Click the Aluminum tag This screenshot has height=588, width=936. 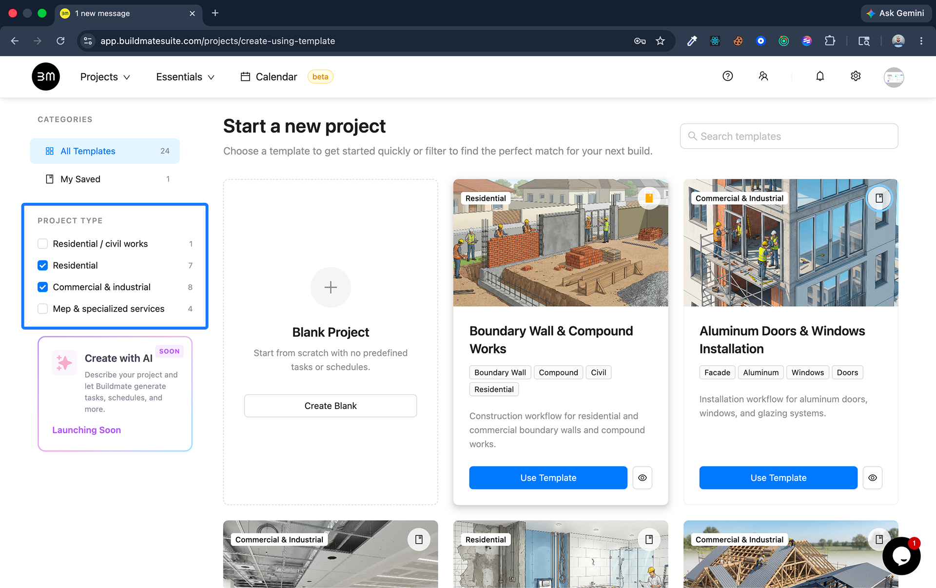coord(760,372)
